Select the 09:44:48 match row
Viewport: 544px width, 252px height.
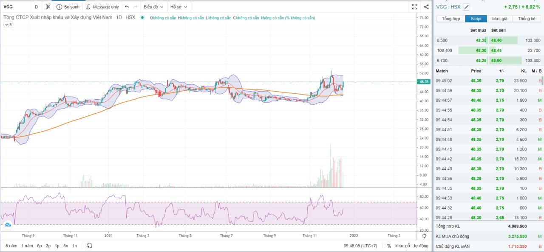(488, 139)
